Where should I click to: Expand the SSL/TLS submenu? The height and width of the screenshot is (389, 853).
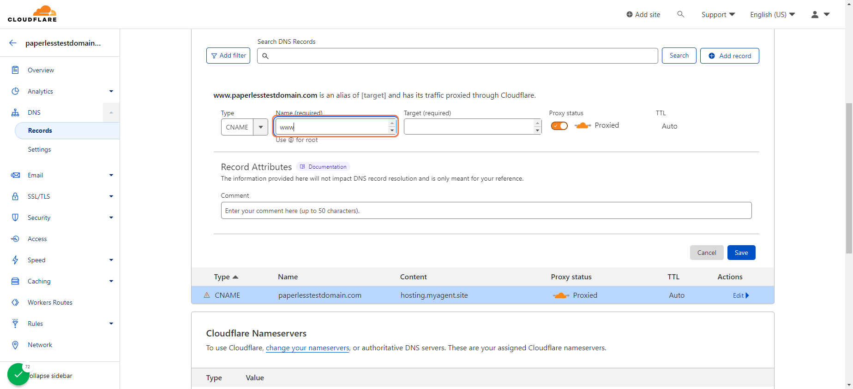coord(111,196)
